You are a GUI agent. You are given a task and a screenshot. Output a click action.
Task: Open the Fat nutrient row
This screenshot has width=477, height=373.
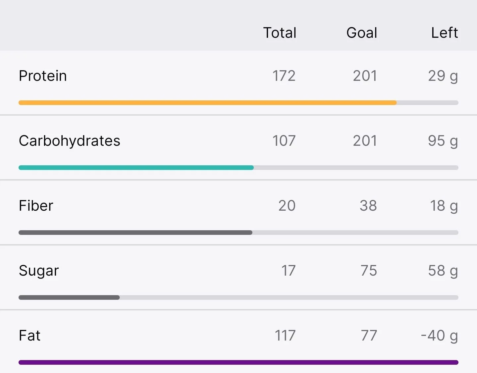pyautogui.click(x=238, y=342)
